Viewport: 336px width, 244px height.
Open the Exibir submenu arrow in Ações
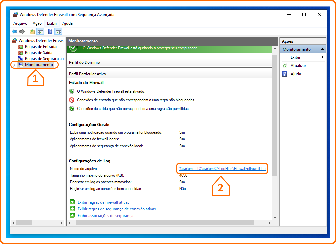[323, 57]
